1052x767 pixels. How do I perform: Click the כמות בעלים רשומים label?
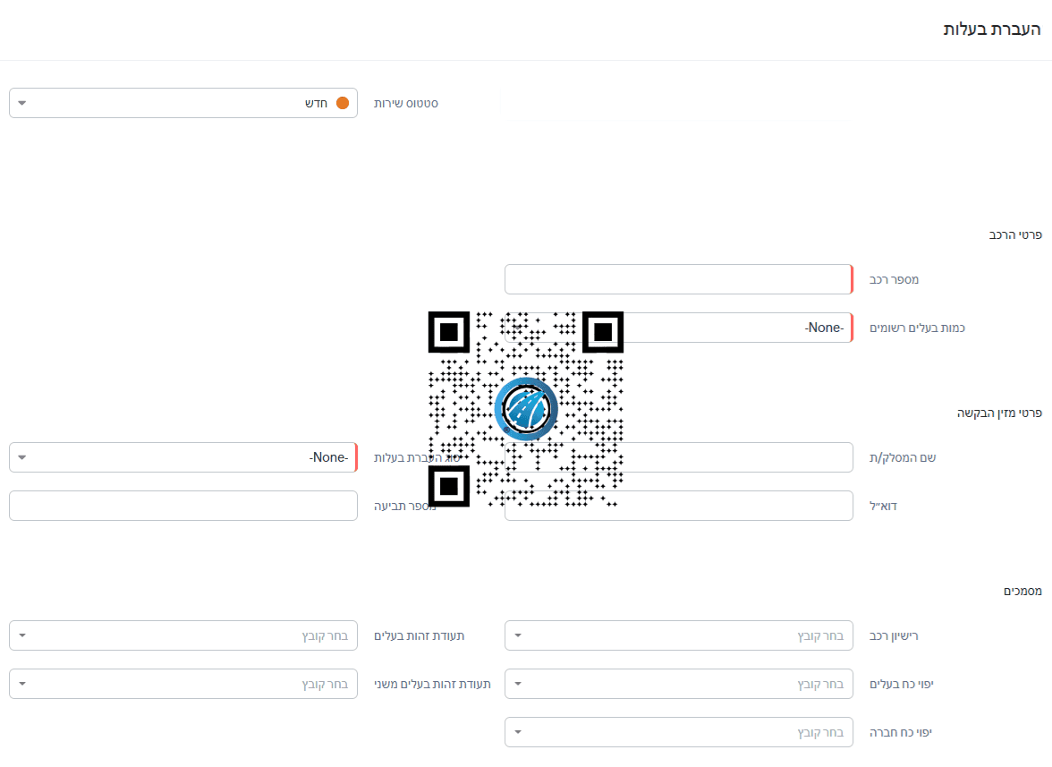click(x=917, y=328)
